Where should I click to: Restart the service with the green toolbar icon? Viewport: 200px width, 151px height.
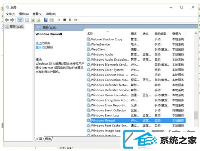coord(76,20)
